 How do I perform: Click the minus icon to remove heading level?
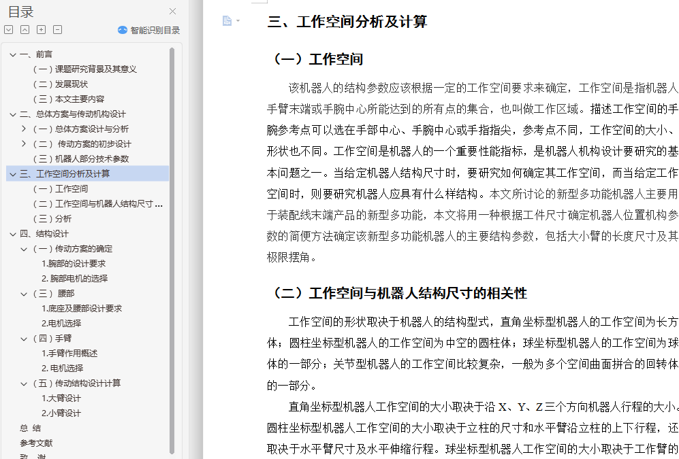[58, 29]
